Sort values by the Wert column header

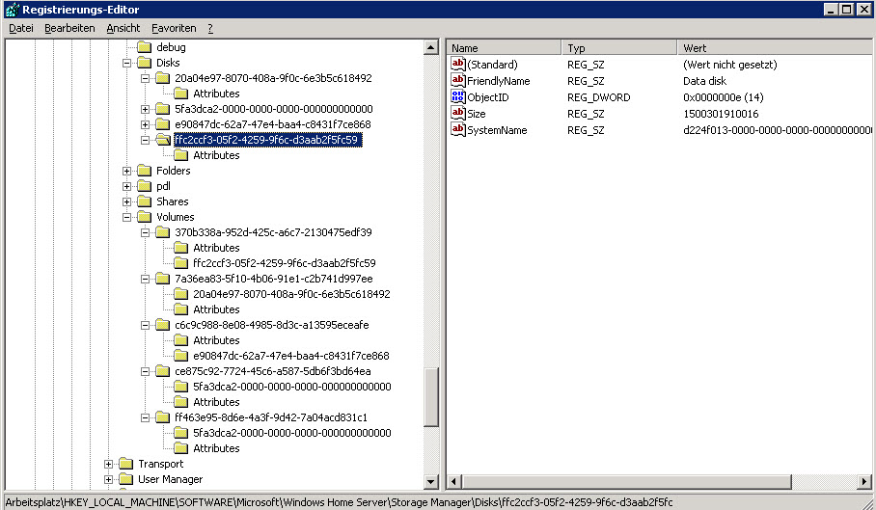coord(775,48)
